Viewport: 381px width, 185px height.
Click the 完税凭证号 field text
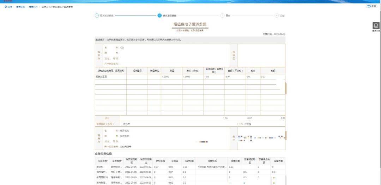(125, 146)
